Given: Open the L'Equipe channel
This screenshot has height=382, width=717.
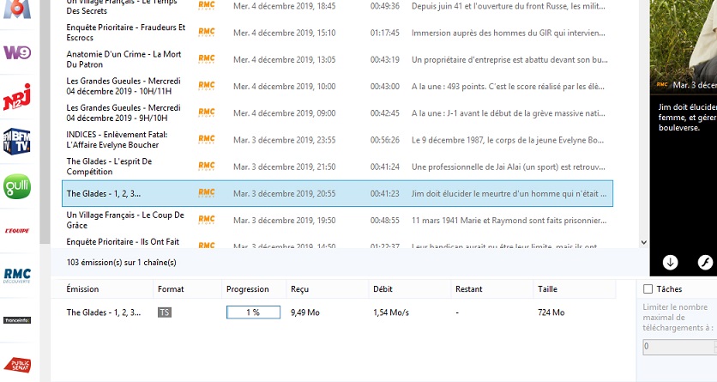Looking at the screenshot, I should 17,231.
